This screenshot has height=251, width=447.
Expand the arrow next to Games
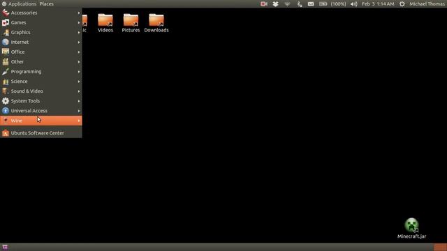(79, 22)
